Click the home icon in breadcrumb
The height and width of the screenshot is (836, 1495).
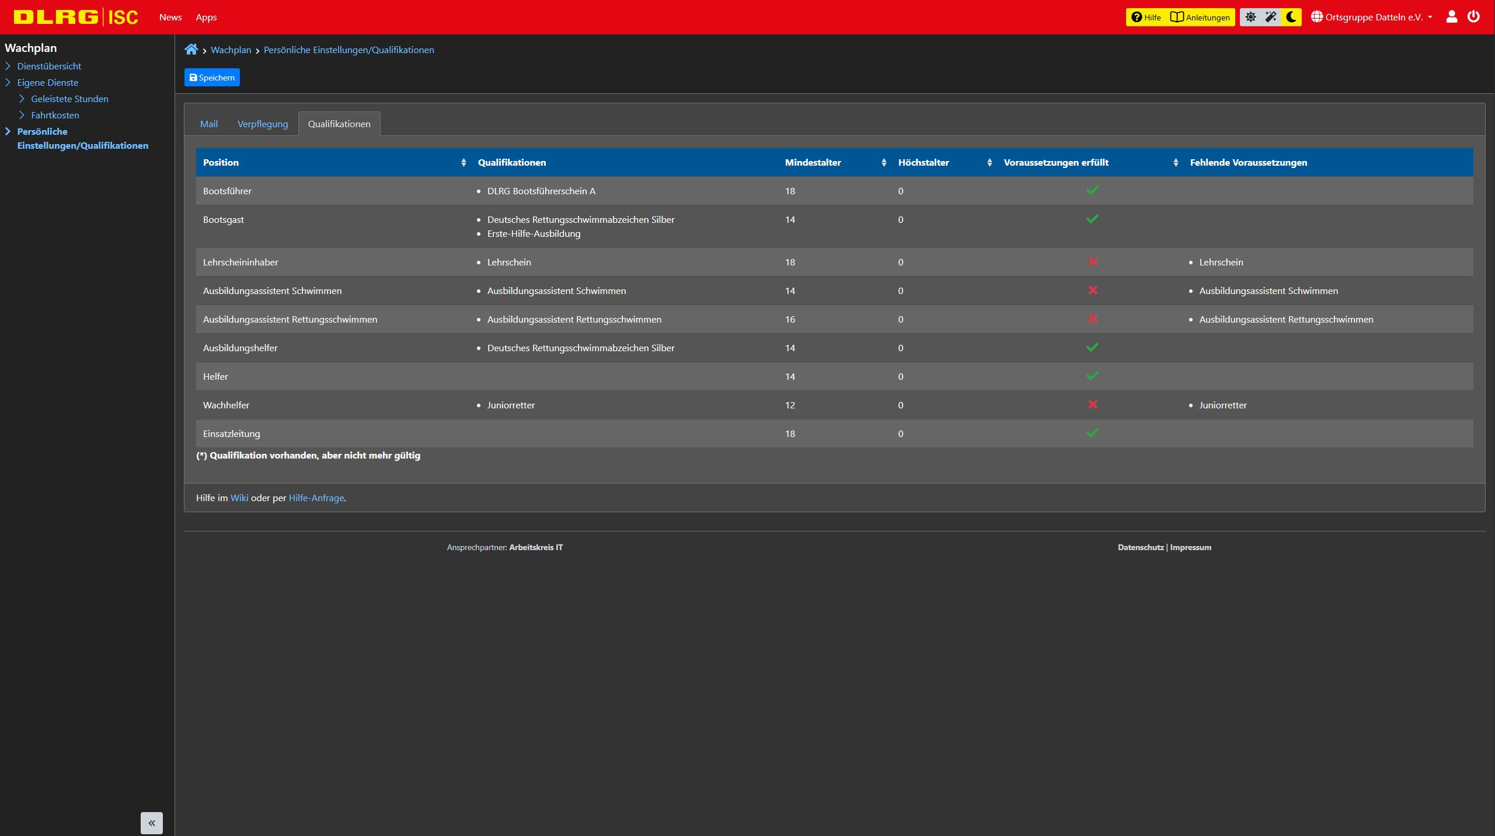(191, 50)
